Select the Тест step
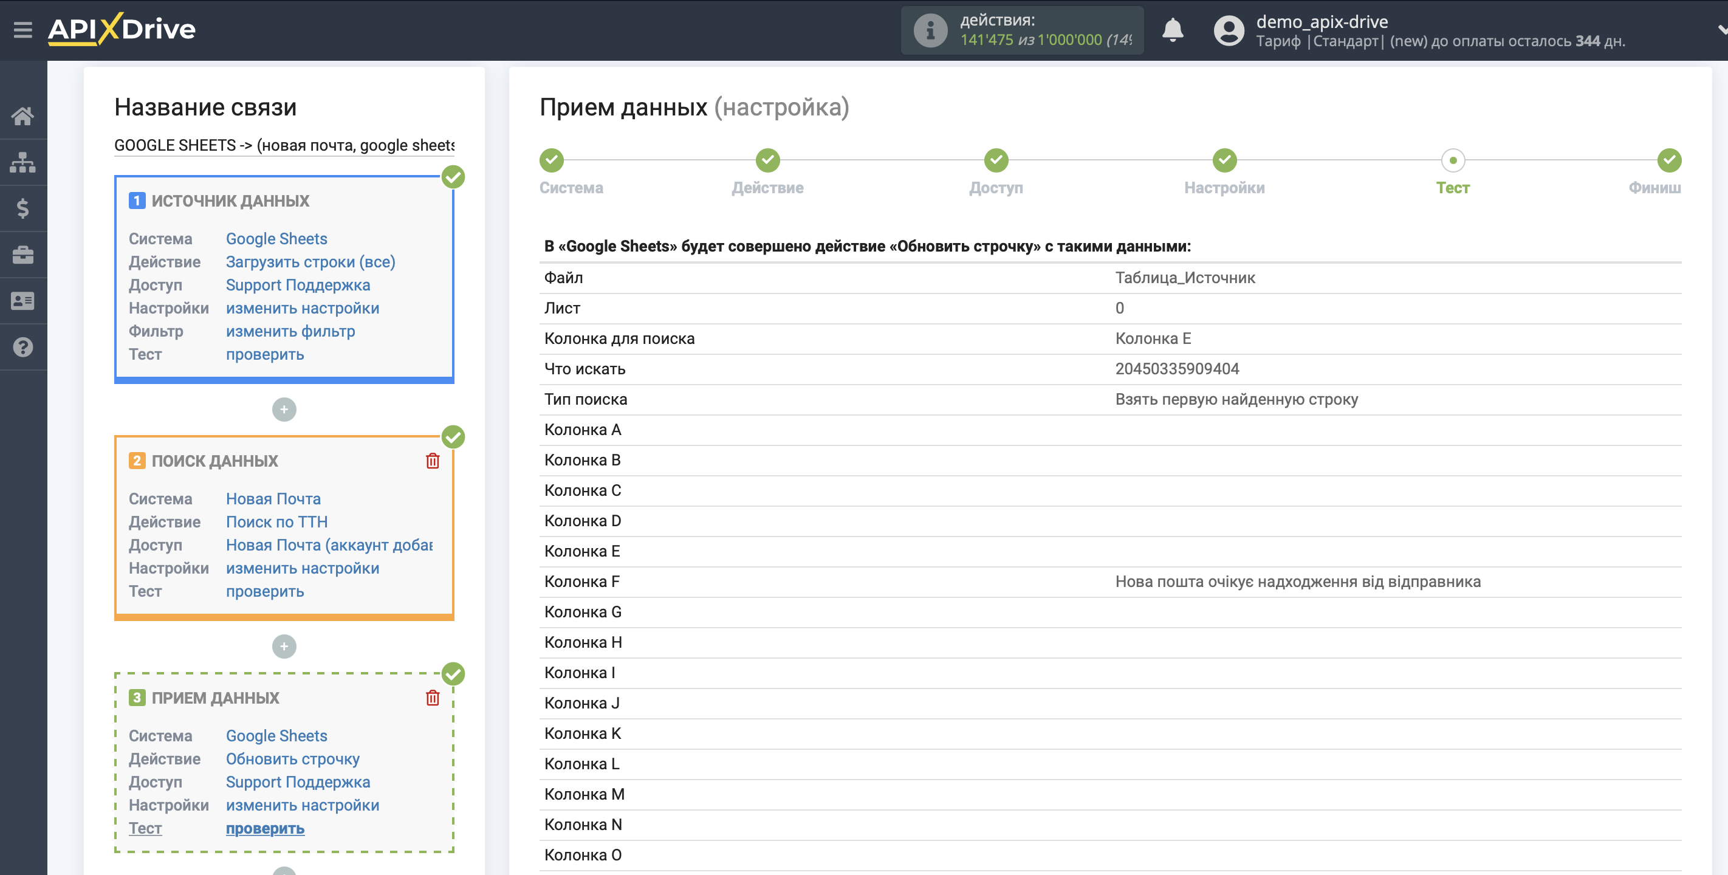This screenshot has width=1728, height=875. 1453,160
